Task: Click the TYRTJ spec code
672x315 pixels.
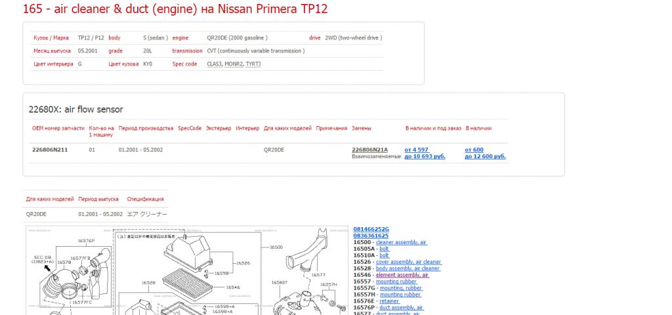Action: pos(253,64)
